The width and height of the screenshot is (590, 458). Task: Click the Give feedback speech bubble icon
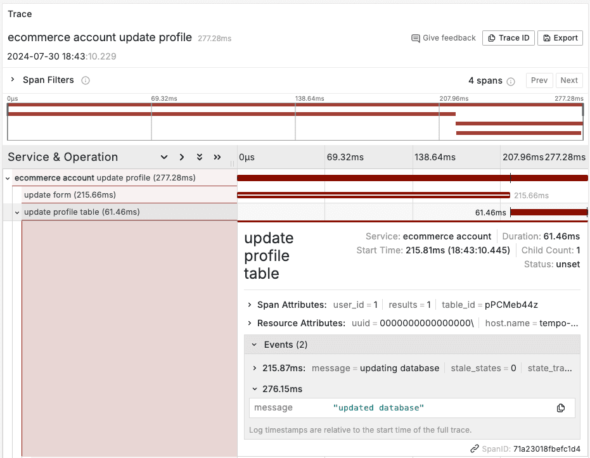[415, 37]
